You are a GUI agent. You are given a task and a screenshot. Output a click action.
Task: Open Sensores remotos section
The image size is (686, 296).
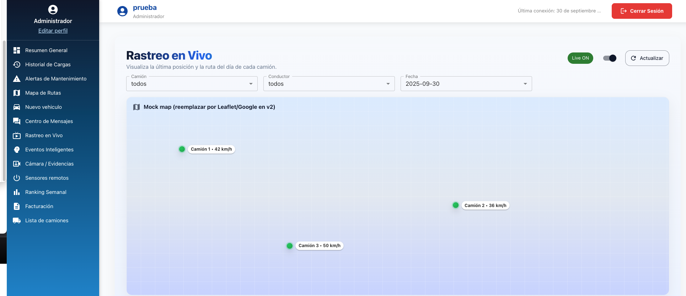tap(53, 178)
